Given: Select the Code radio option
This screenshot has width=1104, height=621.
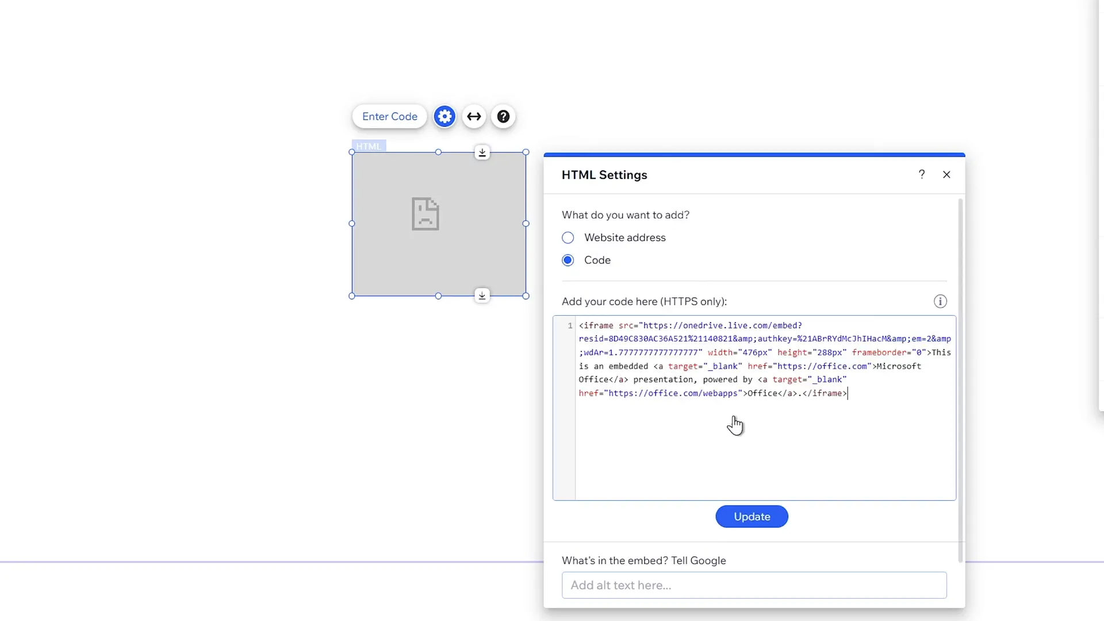Looking at the screenshot, I should (568, 260).
